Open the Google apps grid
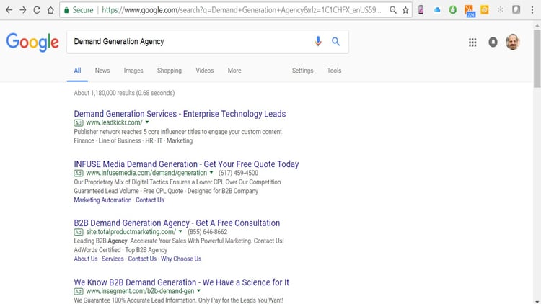The height and width of the screenshot is (304, 541). coord(472,42)
